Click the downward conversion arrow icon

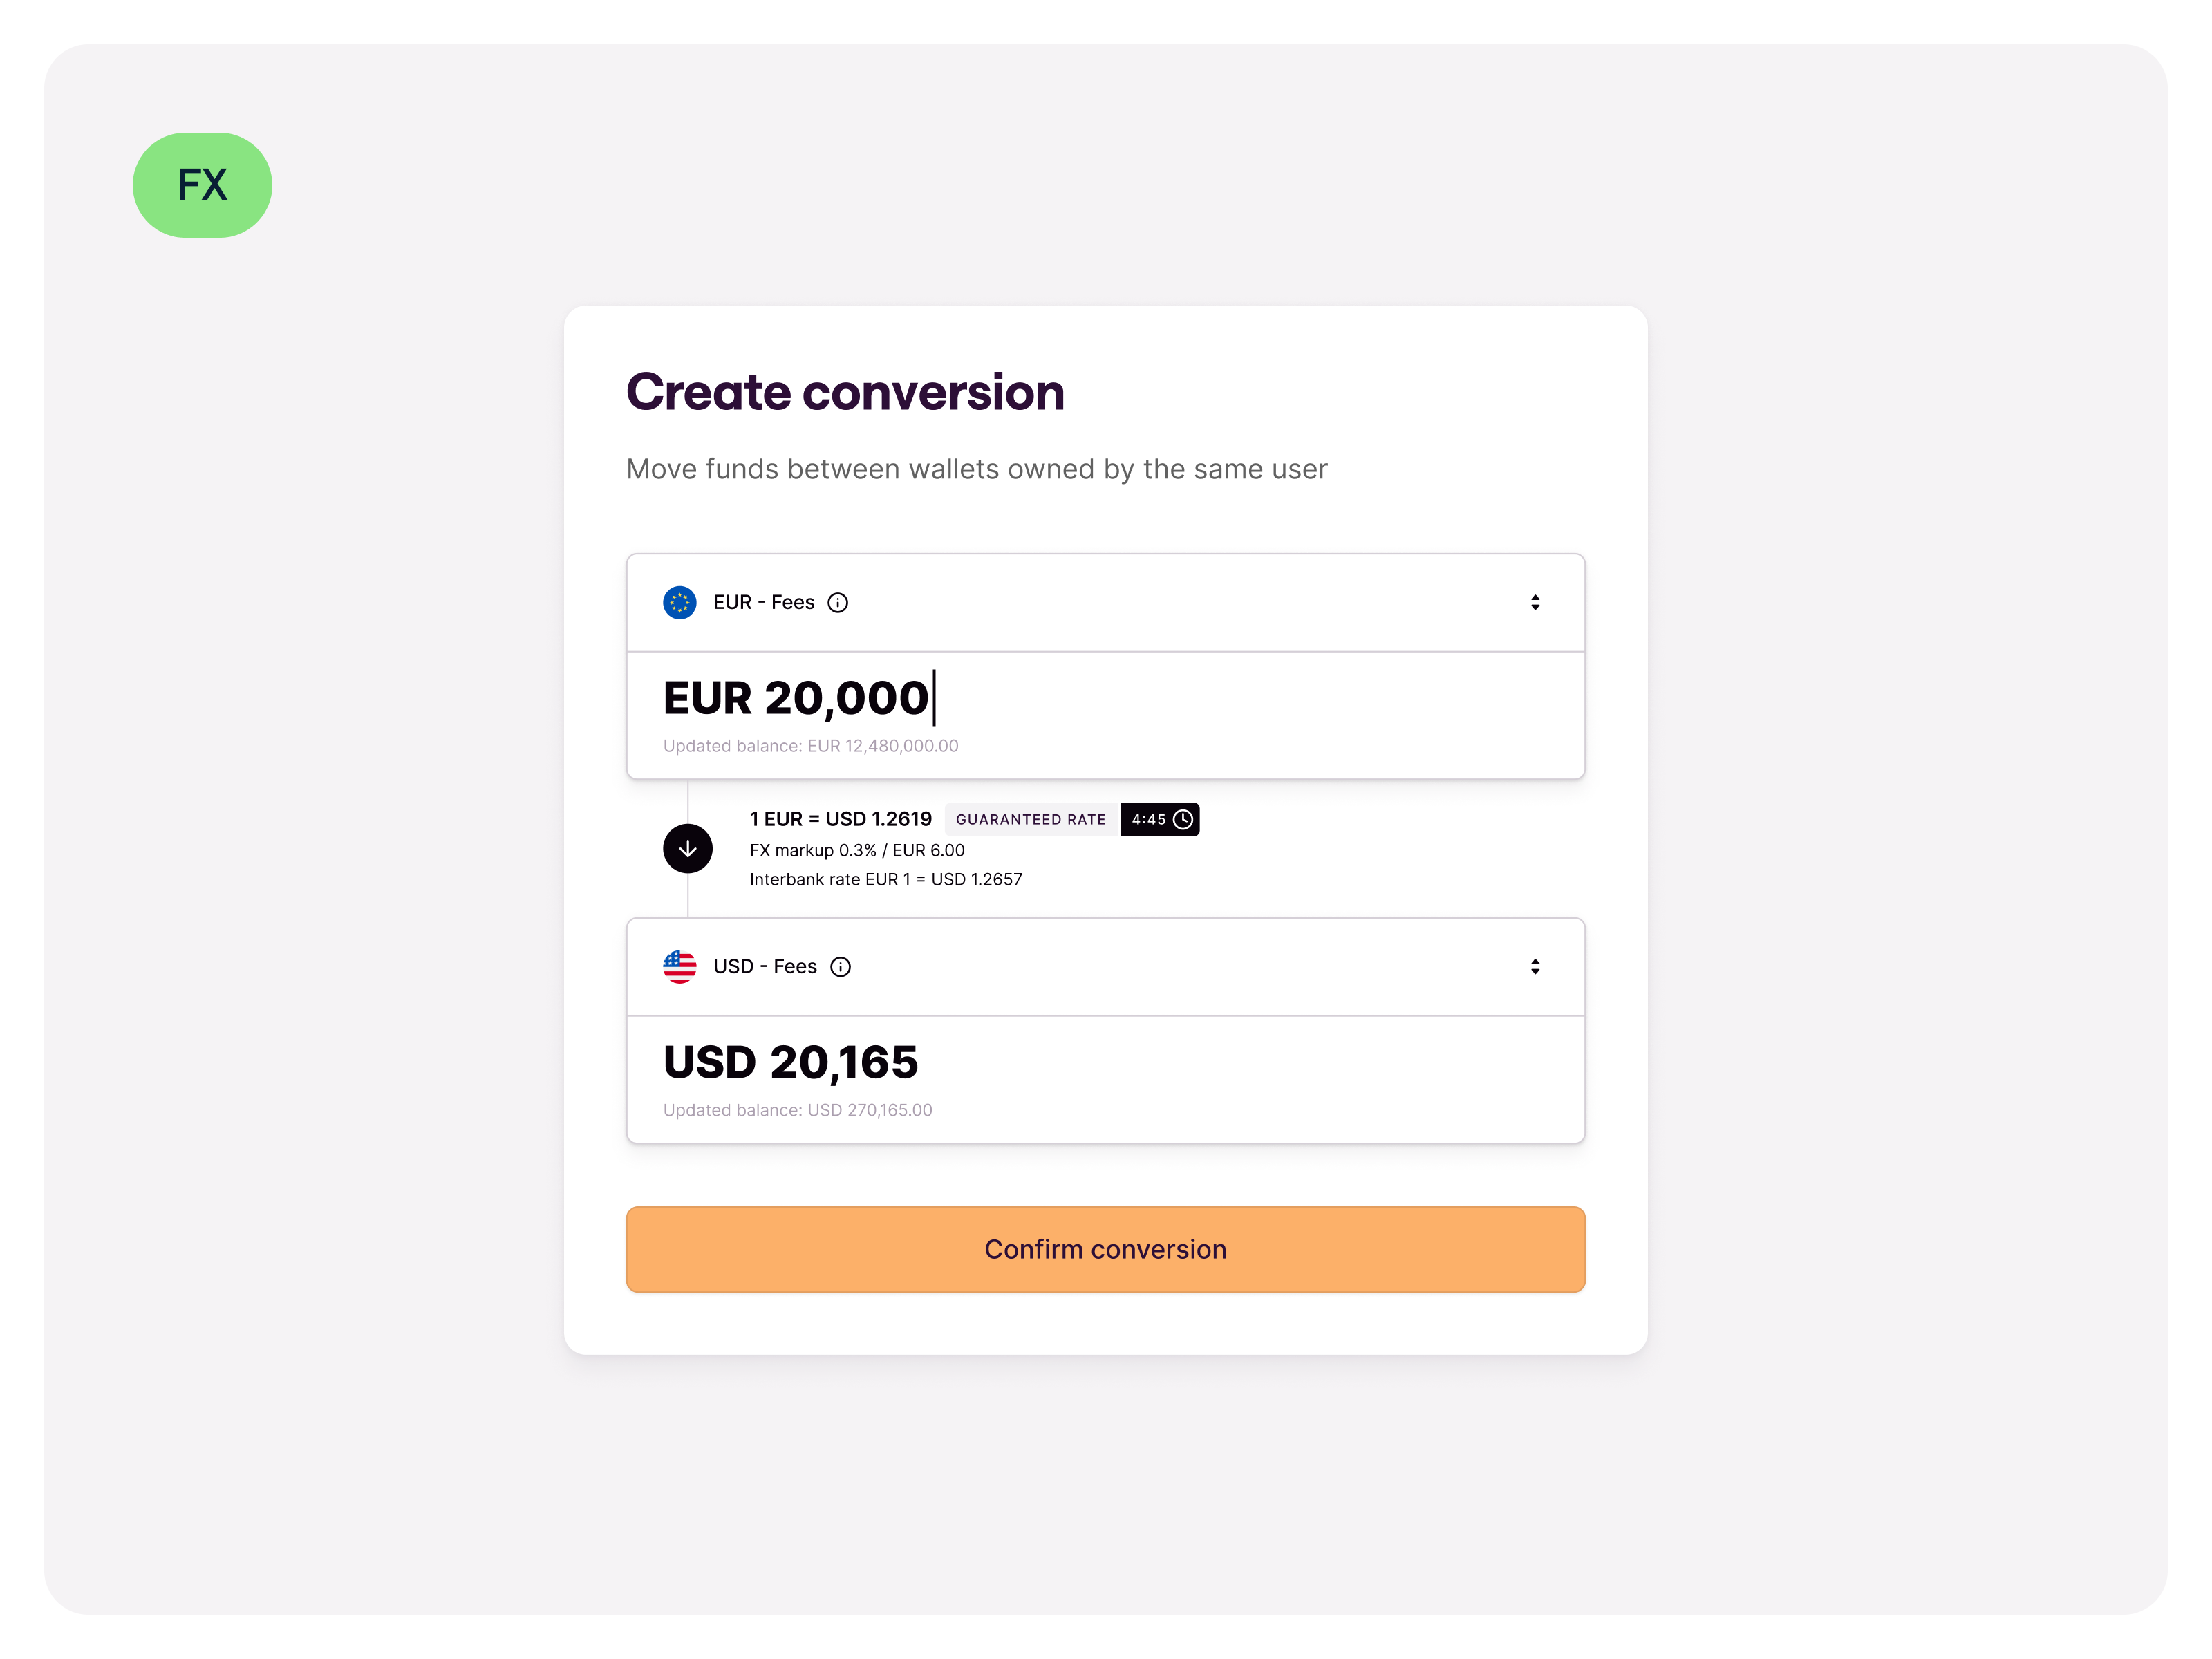[x=688, y=848]
